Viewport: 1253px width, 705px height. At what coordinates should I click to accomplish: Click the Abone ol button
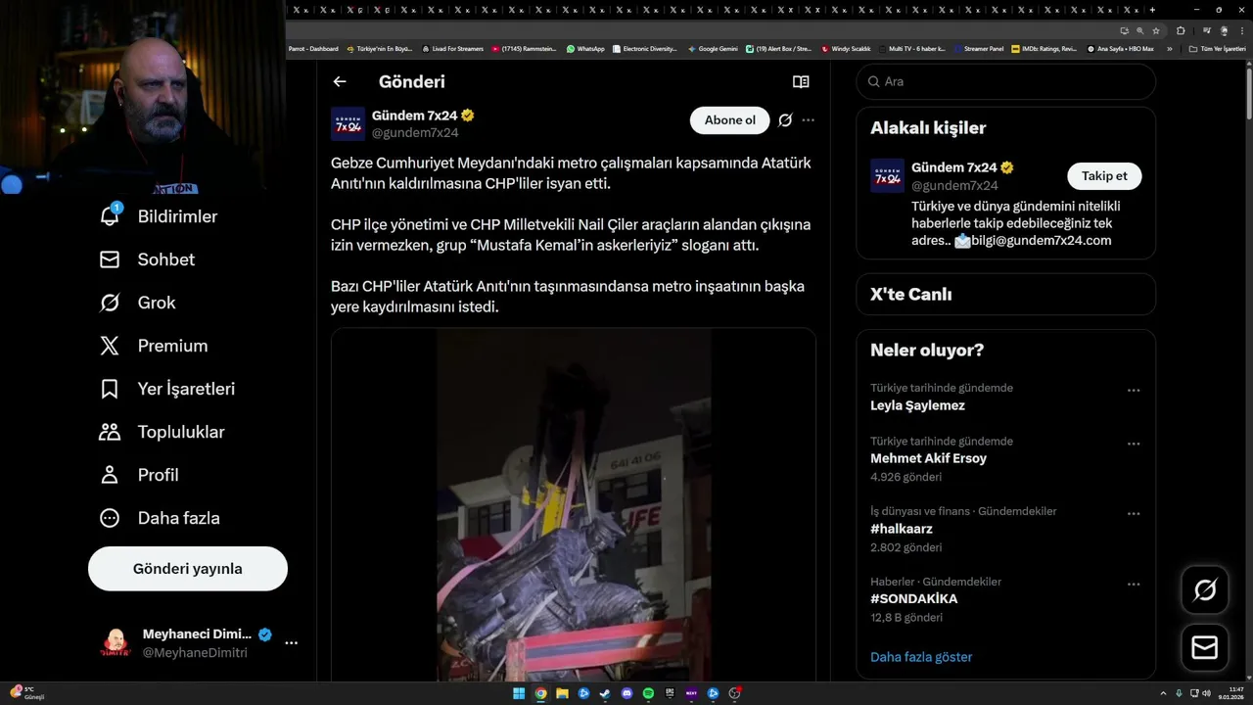730,120
